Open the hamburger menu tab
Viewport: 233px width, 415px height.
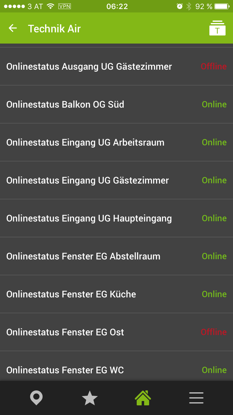196,398
